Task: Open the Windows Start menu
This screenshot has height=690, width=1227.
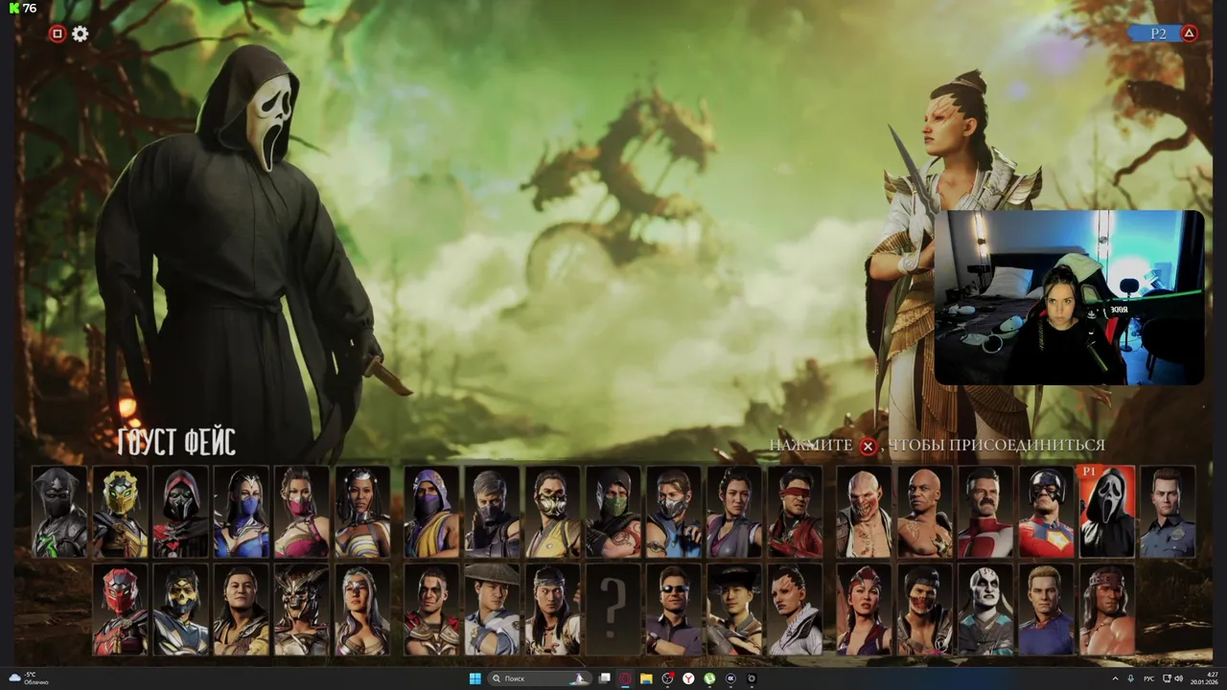Action: tap(475, 678)
